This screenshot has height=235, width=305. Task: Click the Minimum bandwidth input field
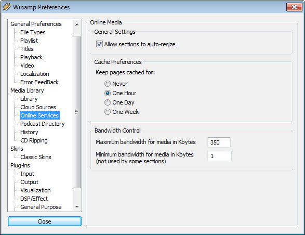coord(219,156)
